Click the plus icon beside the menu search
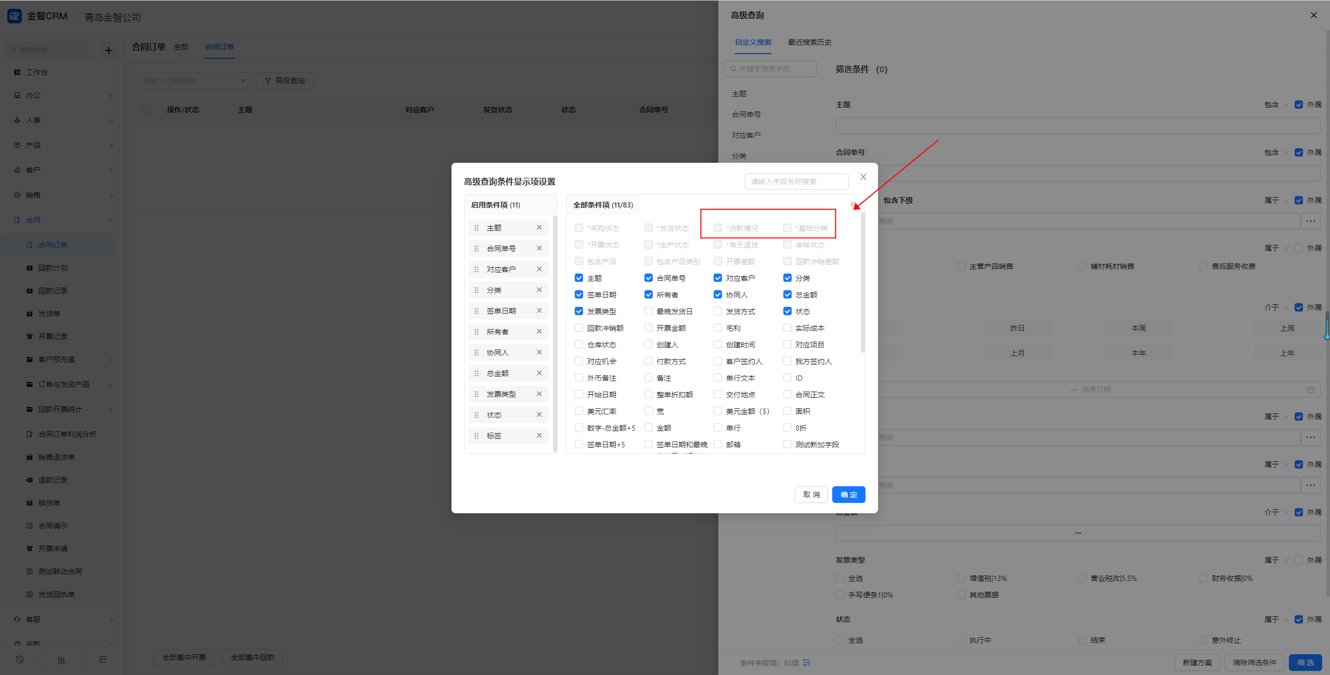This screenshot has height=675, width=1330. click(108, 50)
